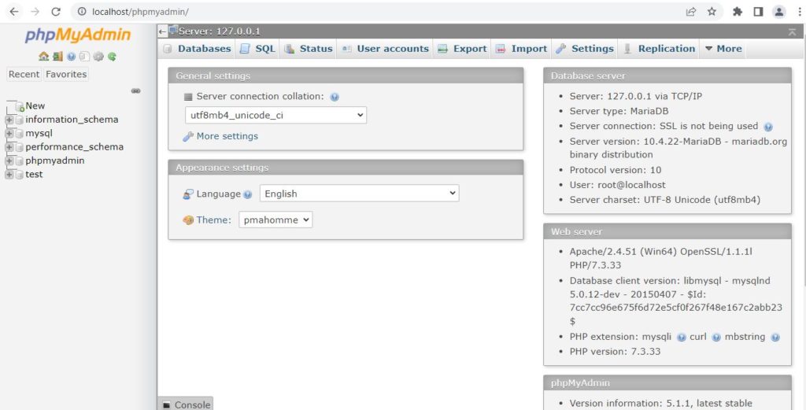Click help icon next to Server connection collation

335,97
